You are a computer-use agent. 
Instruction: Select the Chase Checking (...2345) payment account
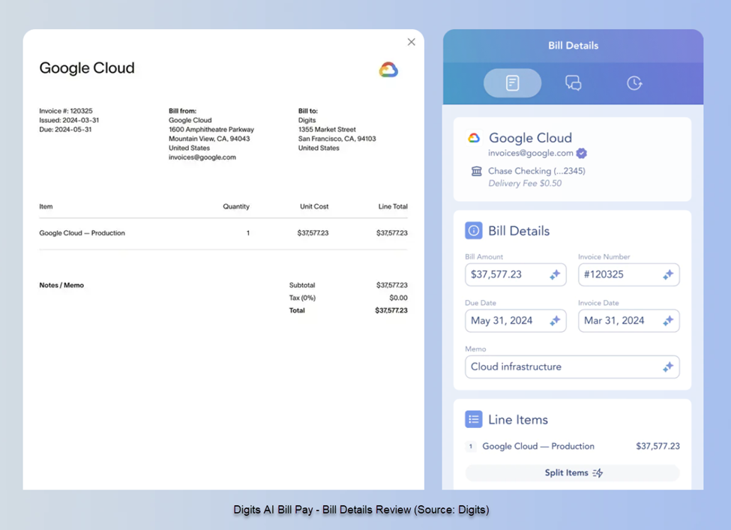(x=537, y=171)
